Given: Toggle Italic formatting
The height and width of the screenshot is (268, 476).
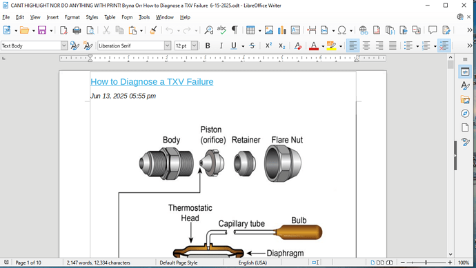Looking at the screenshot, I should (221, 45).
